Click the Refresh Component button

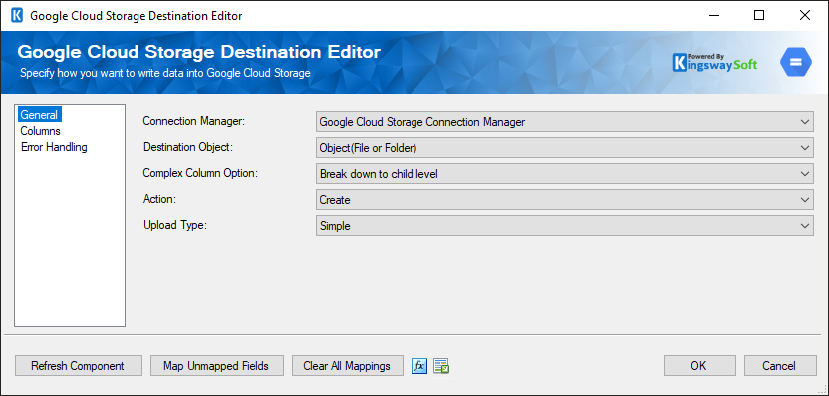pos(79,366)
